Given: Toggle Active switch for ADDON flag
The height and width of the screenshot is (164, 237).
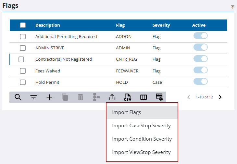Looking at the screenshot, I should [x=201, y=36].
